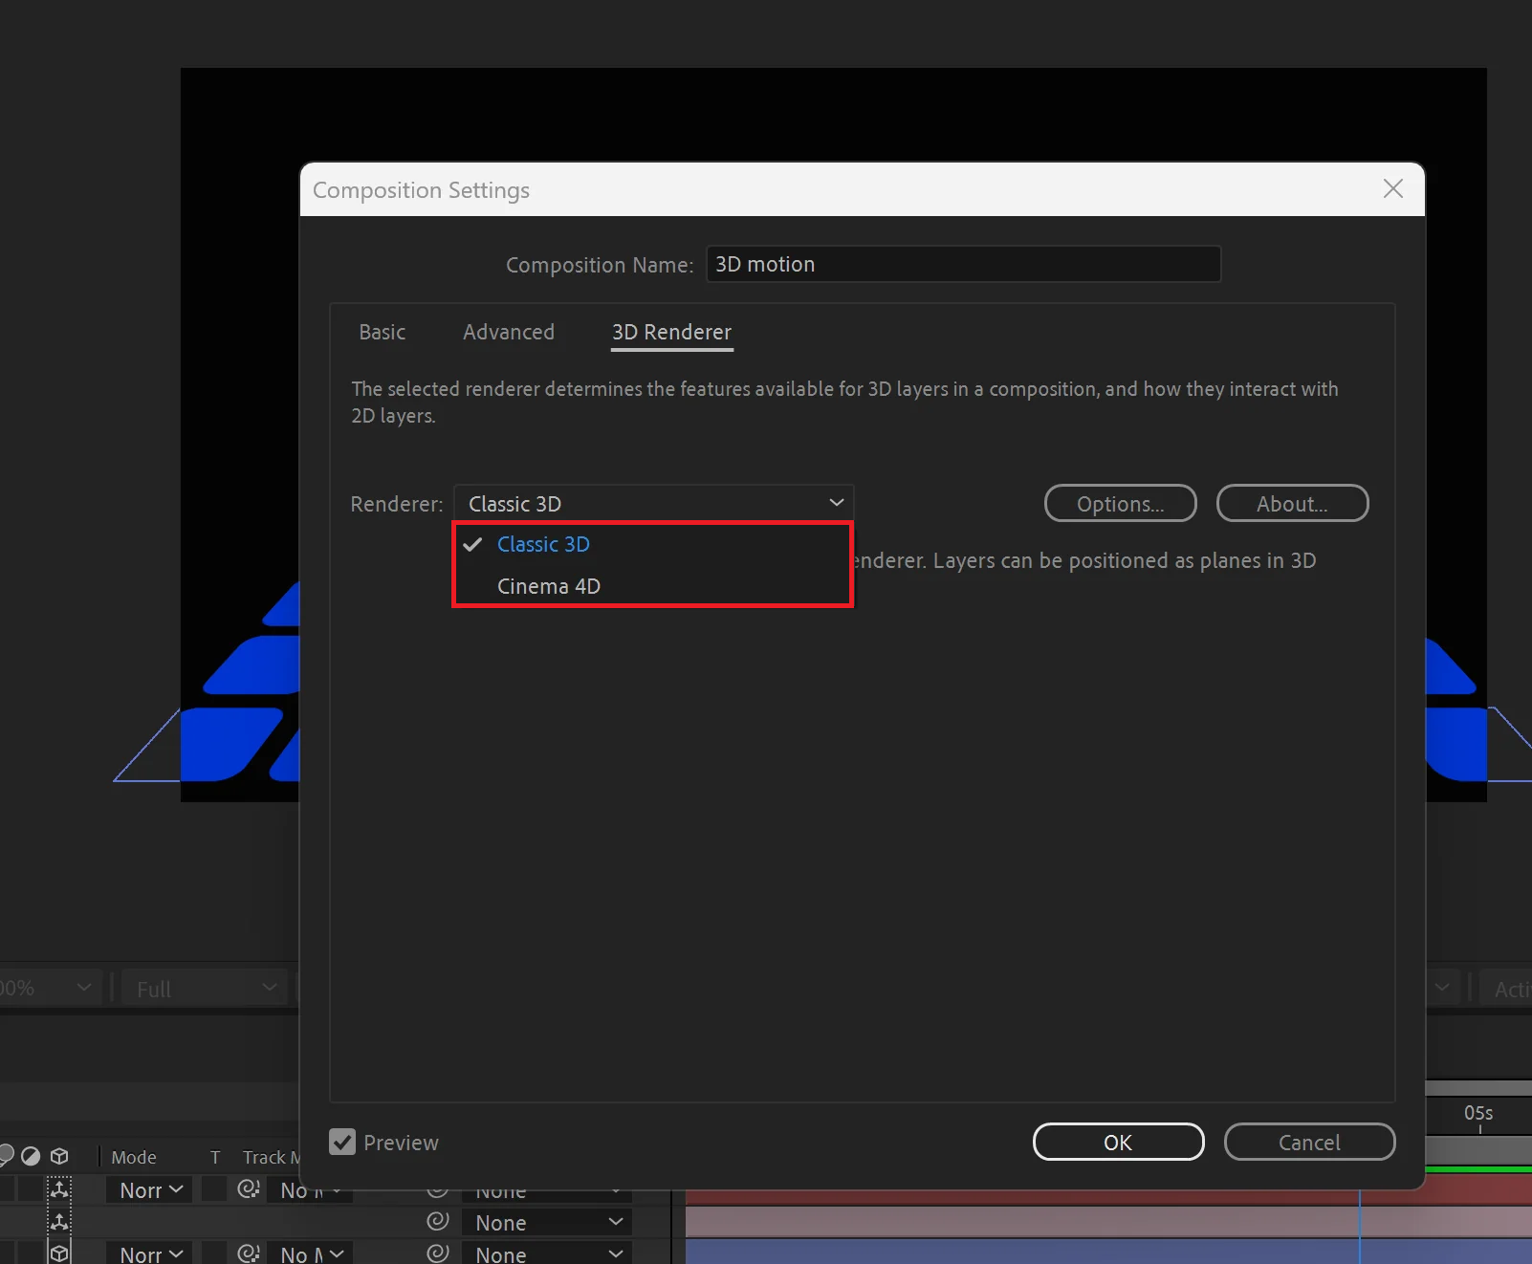Open the Renderer dropdown showing Classic 3D
The width and height of the screenshot is (1532, 1264).
click(653, 503)
